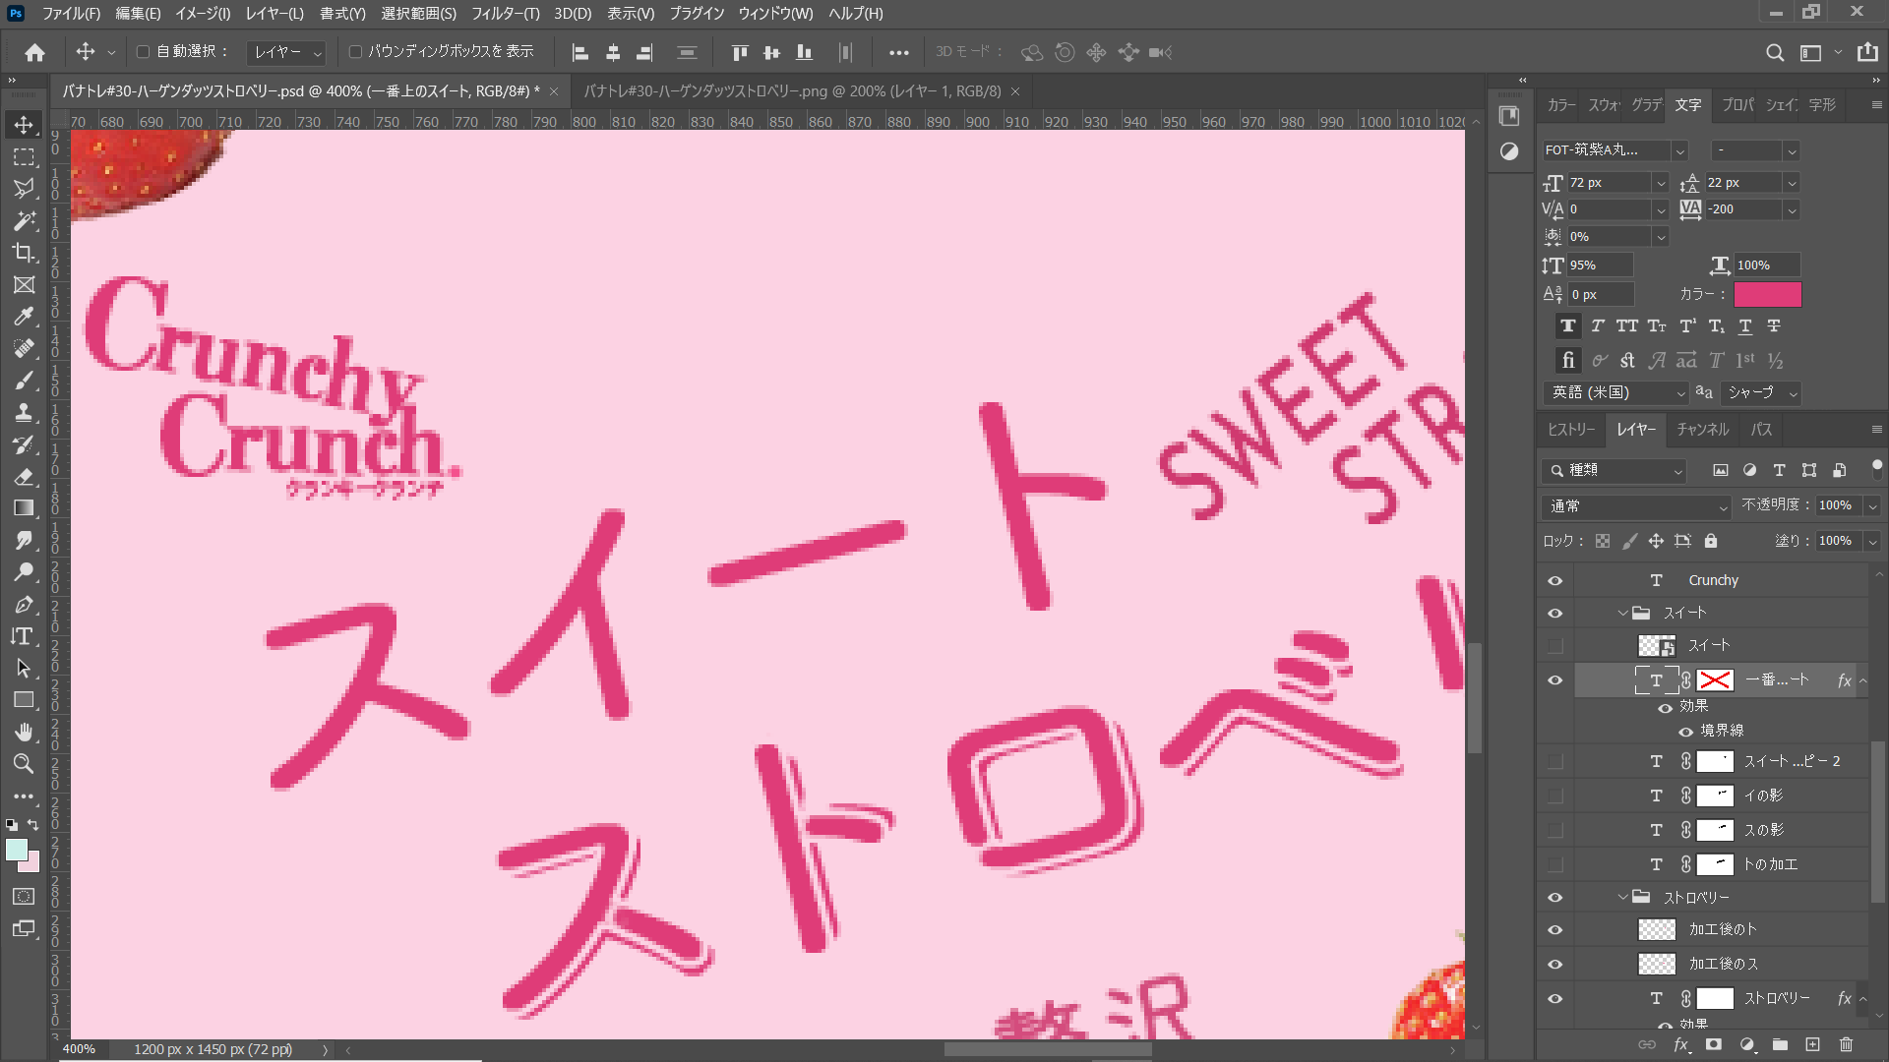Switch to the チャンネル tab

[1703, 430]
